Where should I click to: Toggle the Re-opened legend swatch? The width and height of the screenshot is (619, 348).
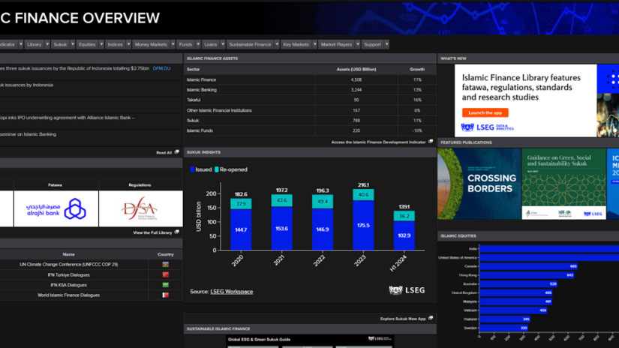(x=216, y=169)
